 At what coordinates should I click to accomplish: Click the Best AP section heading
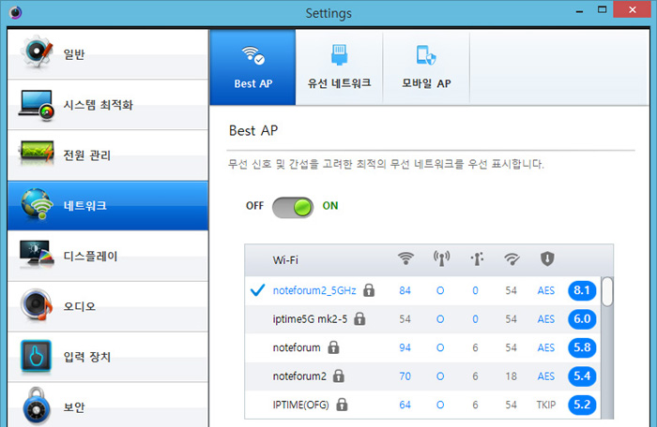(253, 130)
